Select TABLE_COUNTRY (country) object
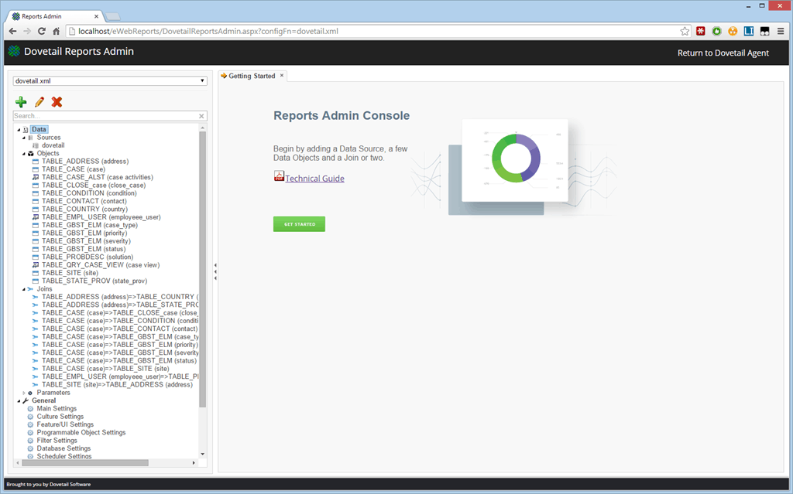The height and width of the screenshot is (494, 793). click(84, 209)
